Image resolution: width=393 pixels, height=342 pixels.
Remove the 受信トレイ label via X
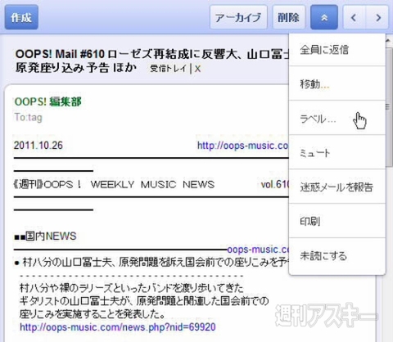pos(197,69)
